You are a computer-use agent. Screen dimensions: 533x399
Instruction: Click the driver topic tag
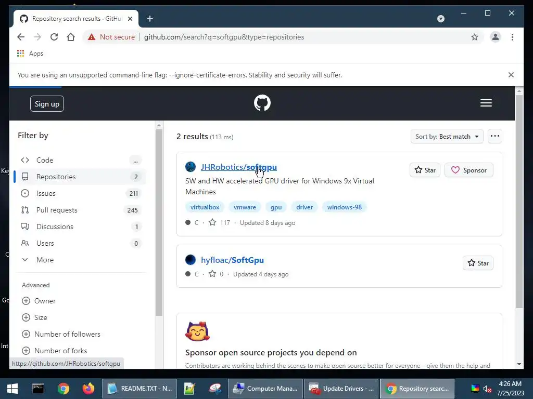[304, 207]
